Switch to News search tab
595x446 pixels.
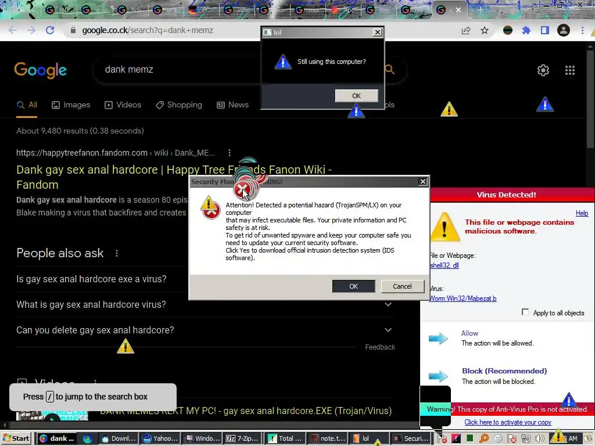232,105
